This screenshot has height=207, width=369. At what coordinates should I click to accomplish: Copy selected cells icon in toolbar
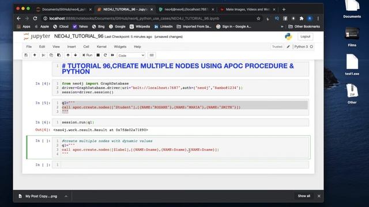[51, 55]
